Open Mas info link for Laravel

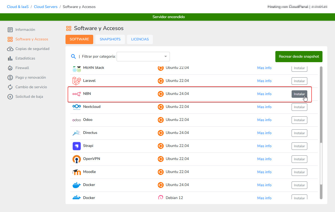(264, 81)
